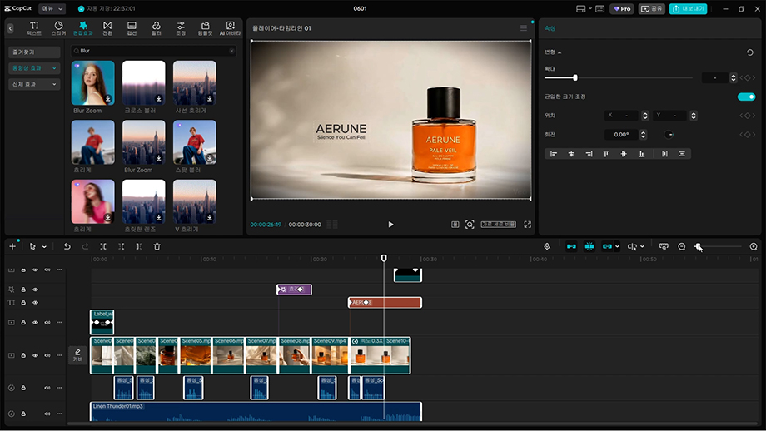This screenshot has height=431, width=766.
Task: Reset transform properties
Action: 750,52
